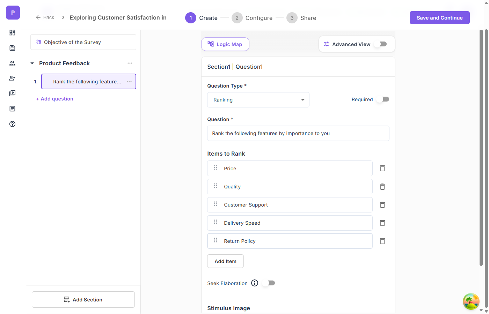The image size is (489, 314).
Task: Open the Question Type Ranking dropdown
Action: coord(258,100)
